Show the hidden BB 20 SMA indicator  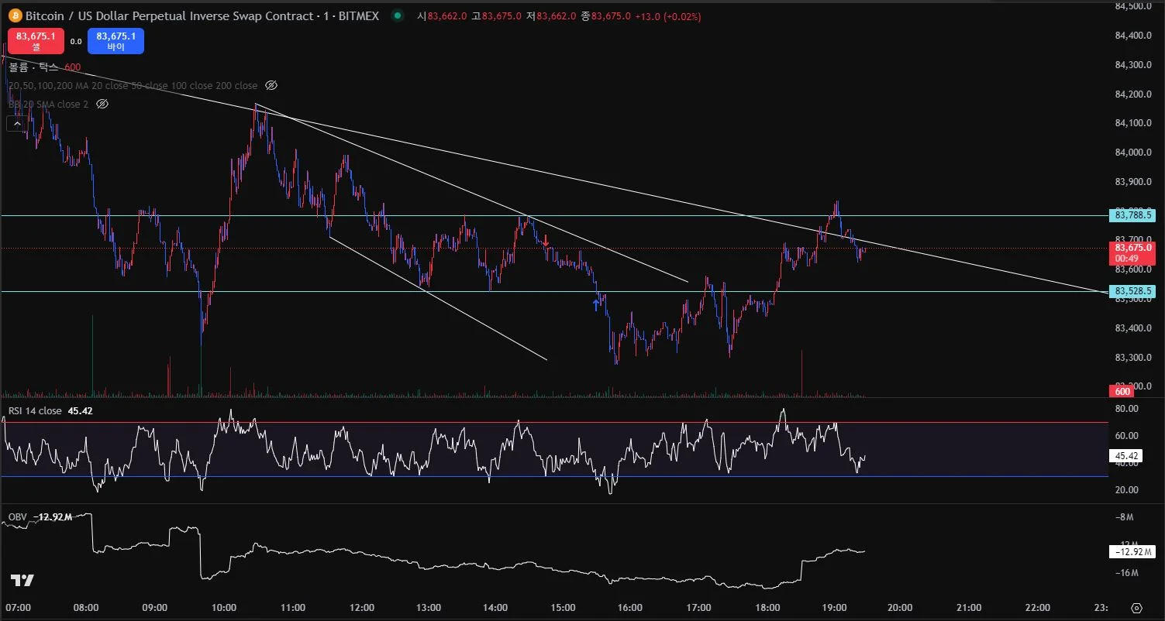[102, 104]
